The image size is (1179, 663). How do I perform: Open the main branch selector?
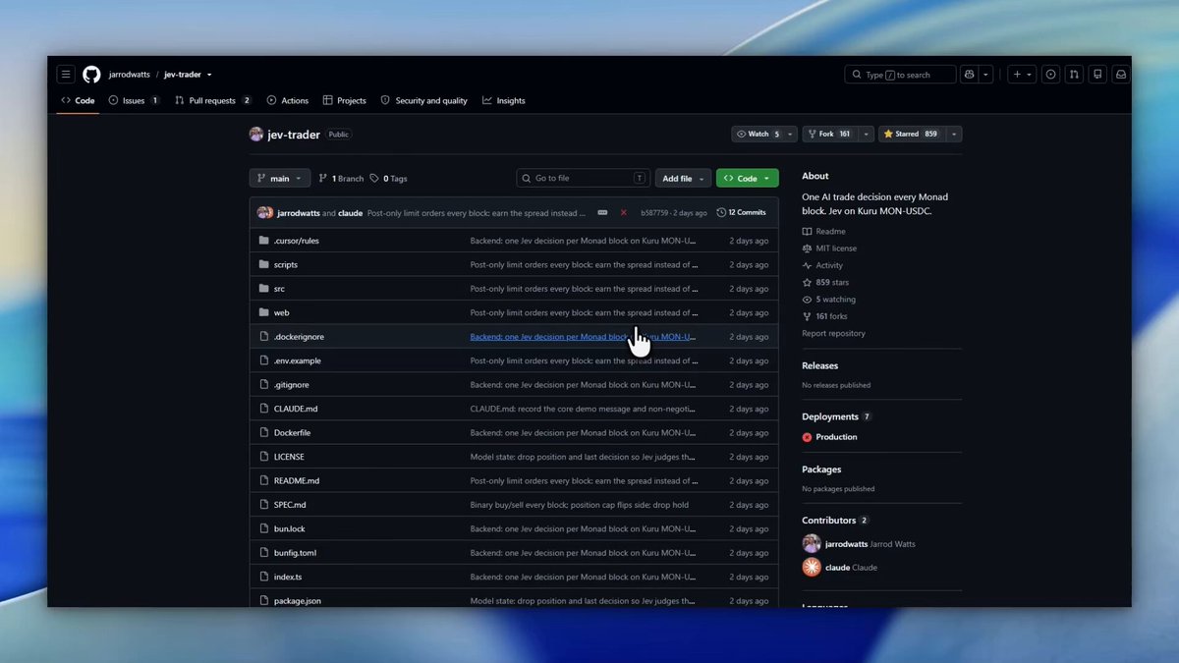coord(280,178)
